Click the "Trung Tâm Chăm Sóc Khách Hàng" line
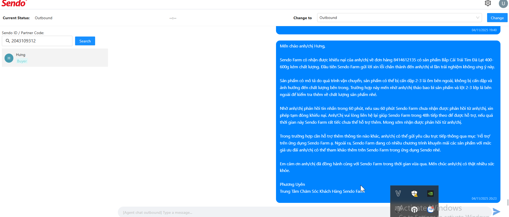This screenshot has width=509, height=217. pos(322,191)
